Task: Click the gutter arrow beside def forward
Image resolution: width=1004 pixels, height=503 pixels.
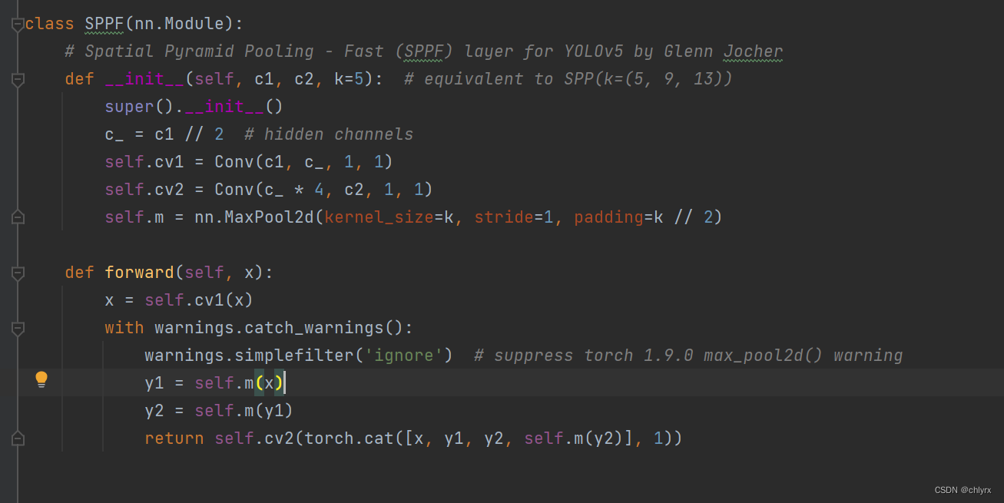Action: [x=17, y=273]
